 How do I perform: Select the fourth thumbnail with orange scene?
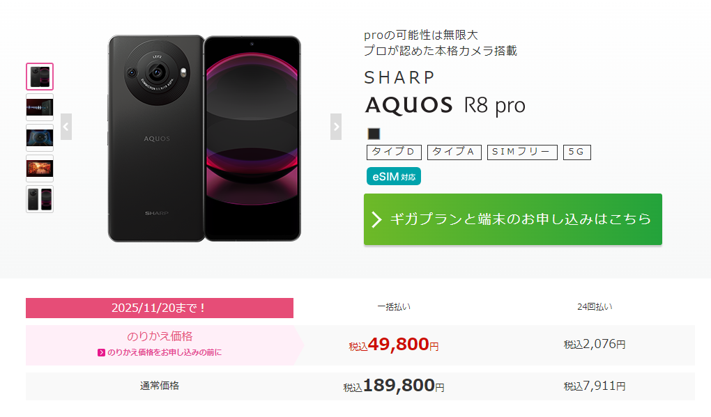(x=40, y=168)
